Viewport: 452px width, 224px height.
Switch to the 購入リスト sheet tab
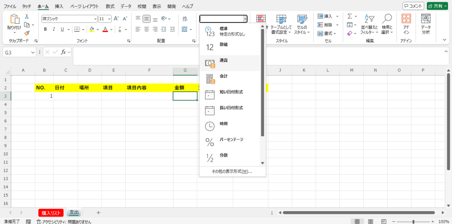51,213
